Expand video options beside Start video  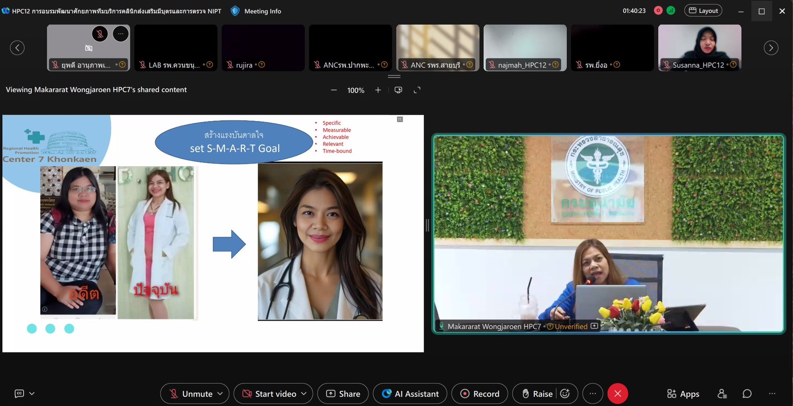tap(304, 394)
